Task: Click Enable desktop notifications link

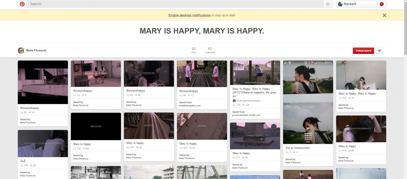Action: 189,15
